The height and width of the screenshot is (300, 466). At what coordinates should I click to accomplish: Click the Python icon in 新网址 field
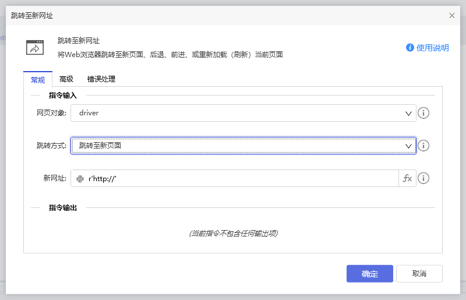[80, 179]
